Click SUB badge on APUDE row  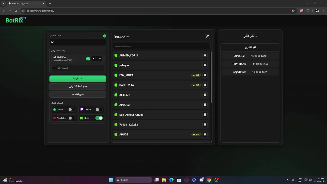(x=196, y=134)
